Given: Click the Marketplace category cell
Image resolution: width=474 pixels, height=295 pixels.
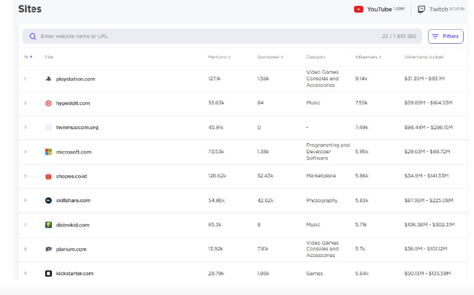Looking at the screenshot, I should click(321, 175).
